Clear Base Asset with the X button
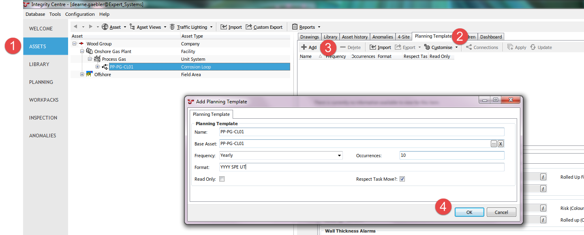 pos(501,143)
